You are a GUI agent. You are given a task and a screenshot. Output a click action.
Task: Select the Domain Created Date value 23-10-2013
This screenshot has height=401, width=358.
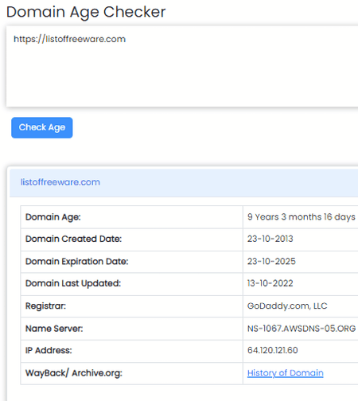coord(270,239)
